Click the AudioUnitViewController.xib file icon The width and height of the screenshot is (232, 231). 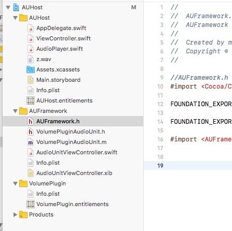coord(31,173)
